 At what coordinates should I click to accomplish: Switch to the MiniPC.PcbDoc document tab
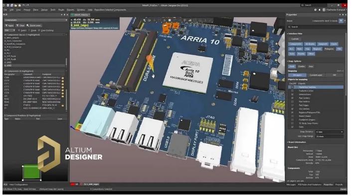click(80, 14)
